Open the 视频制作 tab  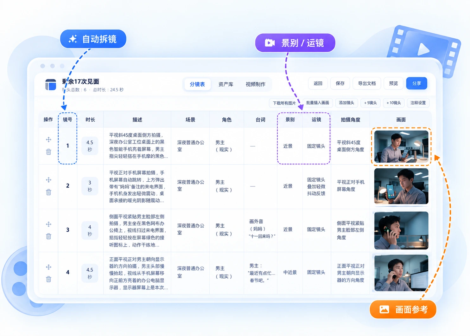pos(256,84)
